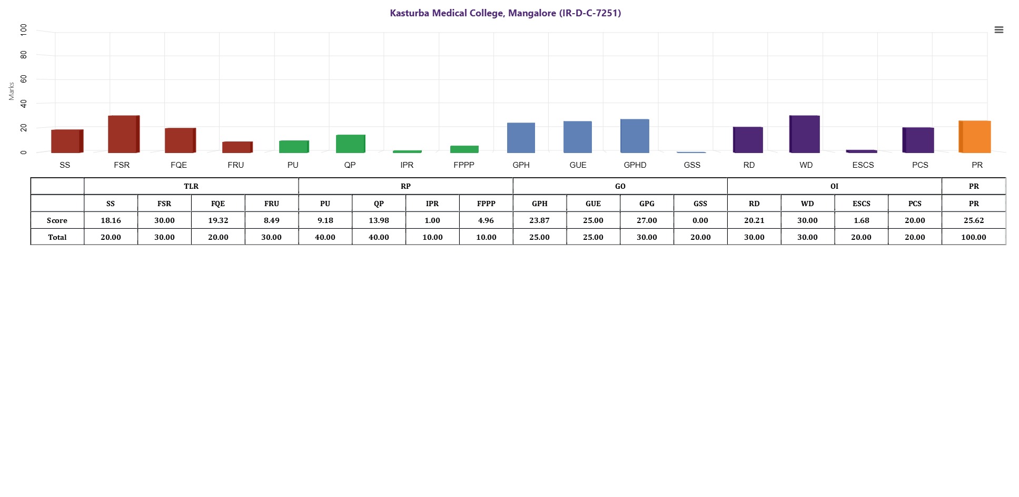Screen dimensions: 1019x497
Task: Click the GSS score value 0.00
Action: point(700,220)
